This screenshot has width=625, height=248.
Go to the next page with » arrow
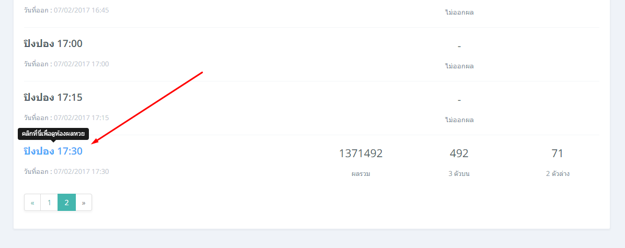point(84,203)
